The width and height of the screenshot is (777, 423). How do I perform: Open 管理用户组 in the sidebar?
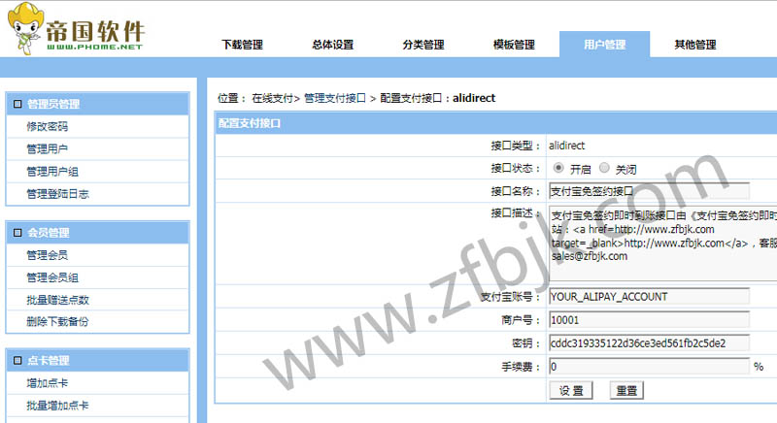tap(52, 172)
